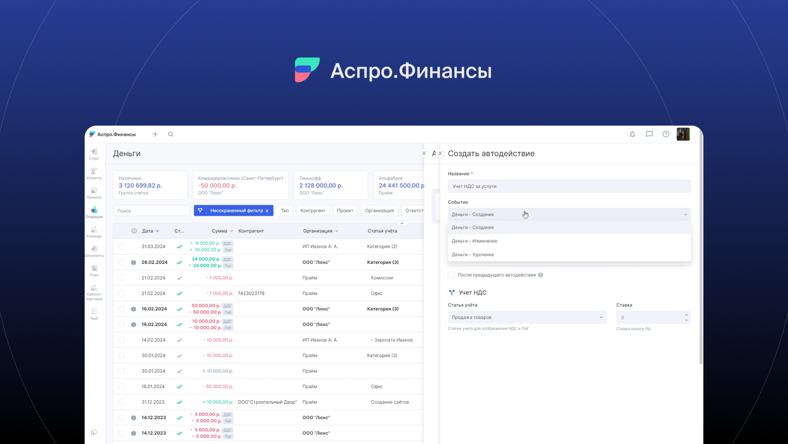Click the info icon on 26.02.2024 row
This screenshot has height=444, width=788.
click(133, 262)
